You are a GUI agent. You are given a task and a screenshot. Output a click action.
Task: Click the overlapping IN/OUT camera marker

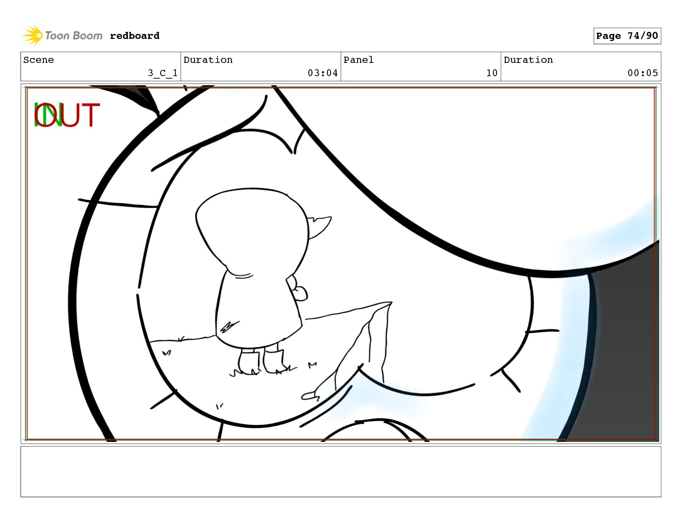coord(67,115)
